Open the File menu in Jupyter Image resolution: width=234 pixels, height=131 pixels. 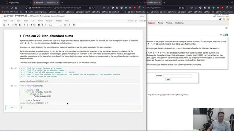coord(5,21)
